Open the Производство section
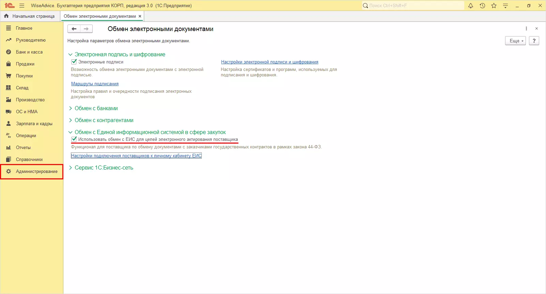The width and height of the screenshot is (546, 294). (x=31, y=100)
